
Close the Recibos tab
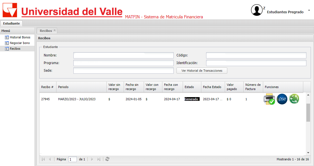54,30
